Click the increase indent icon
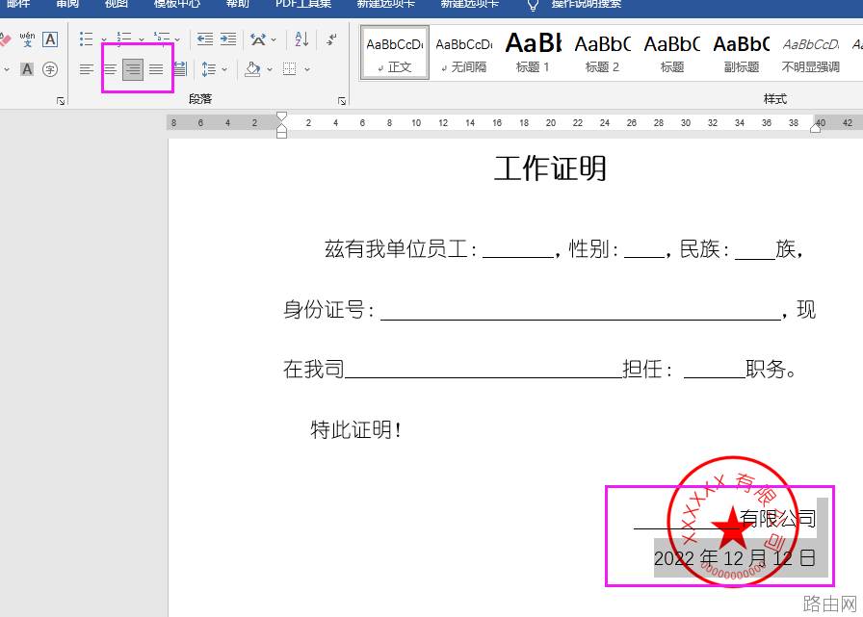This screenshot has width=863, height=617. coord(228,39)
